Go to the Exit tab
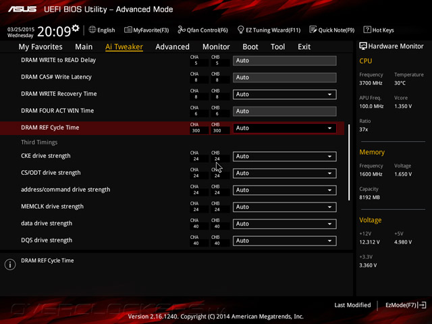Image resolution: width=432 pixels, height=324 pixels. click(x=304, y=47)
